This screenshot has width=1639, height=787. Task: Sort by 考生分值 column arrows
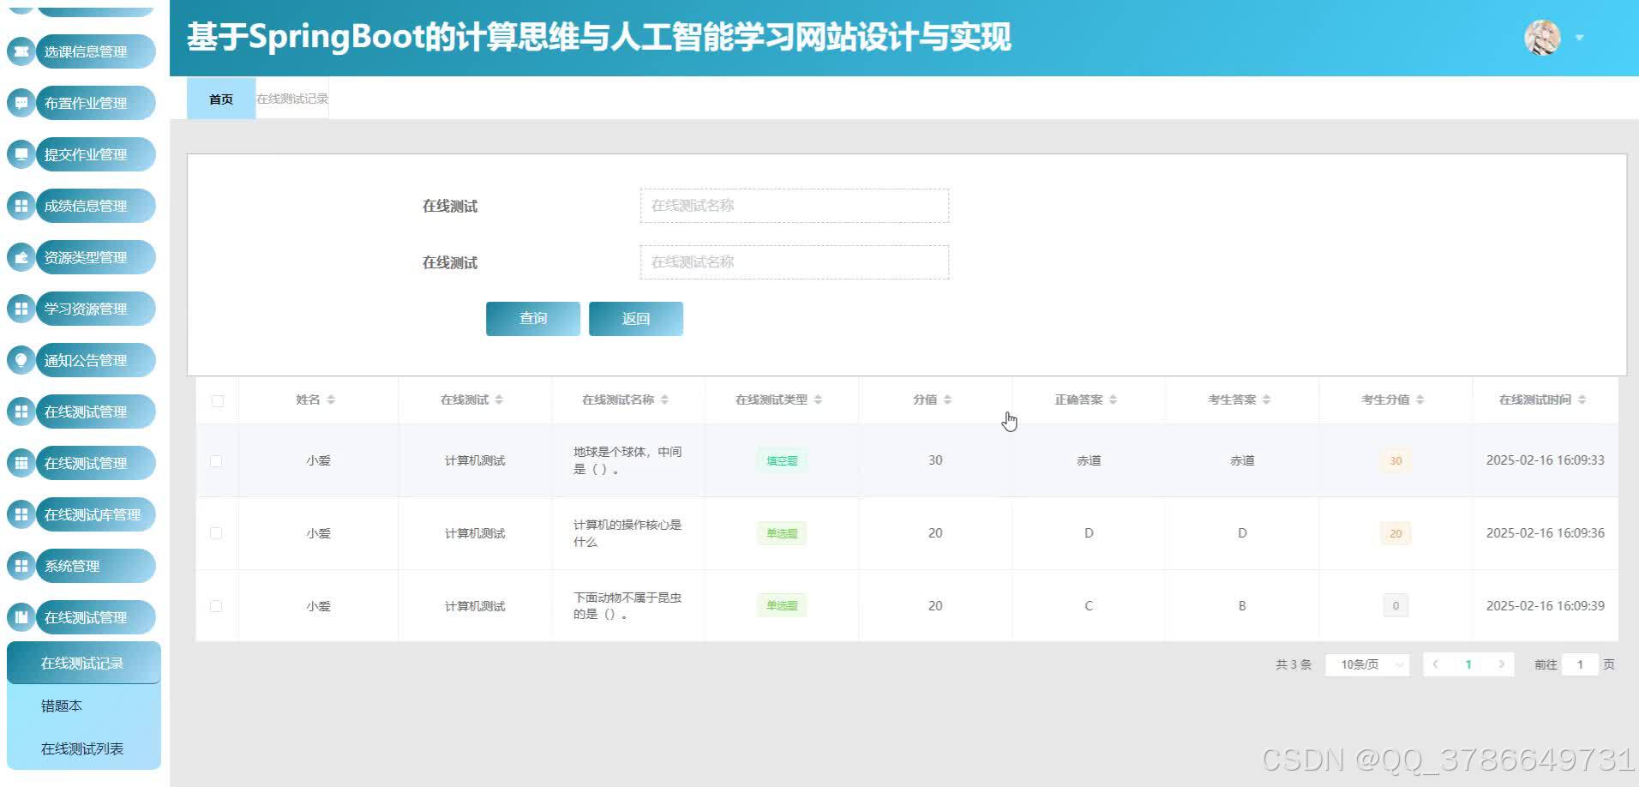(x=1420, y=400)
